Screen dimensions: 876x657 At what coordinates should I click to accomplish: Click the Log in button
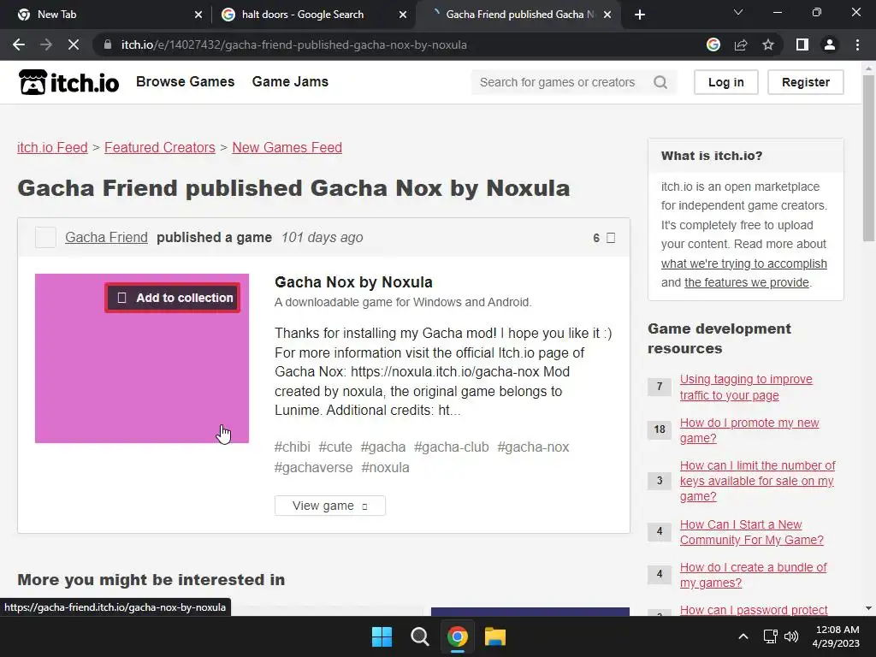coord(725,82)
